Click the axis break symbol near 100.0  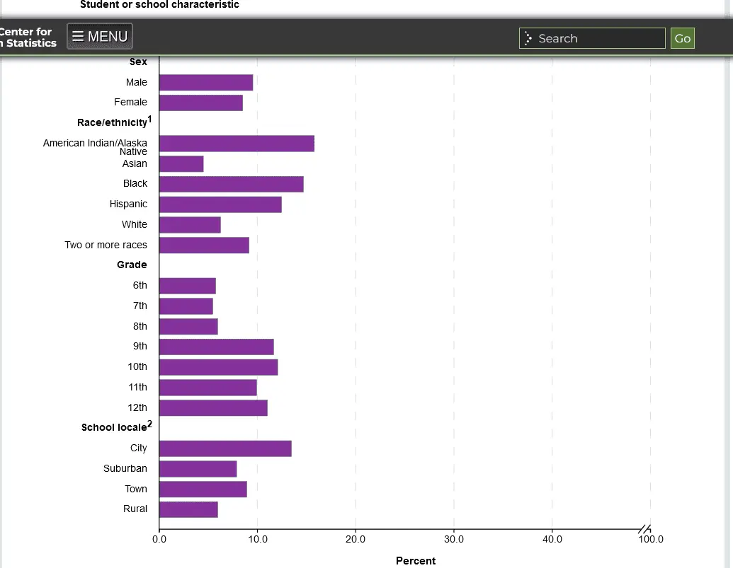click(644, 529)
